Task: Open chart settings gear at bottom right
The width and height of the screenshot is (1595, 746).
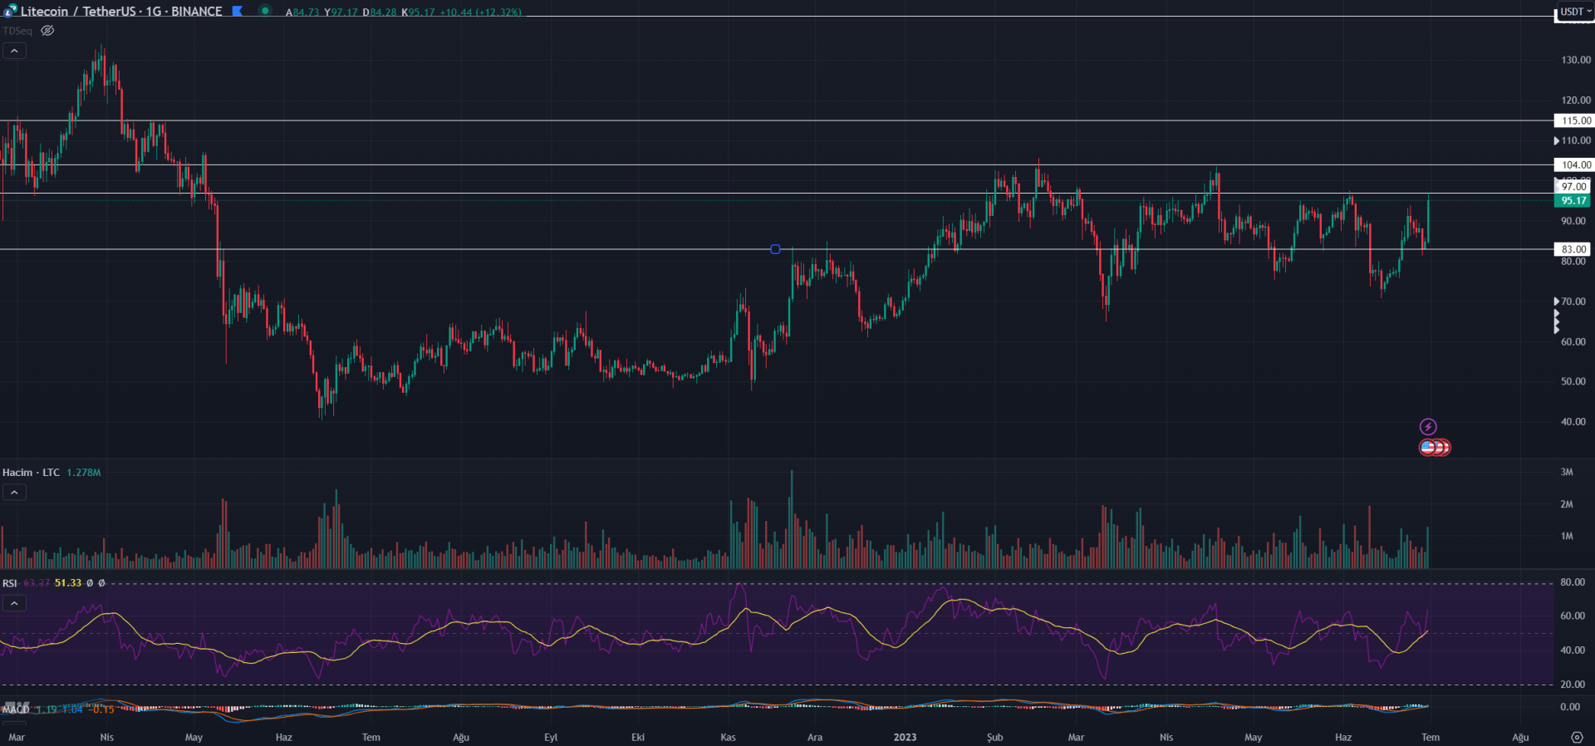Action: [x=1577, y=737]
